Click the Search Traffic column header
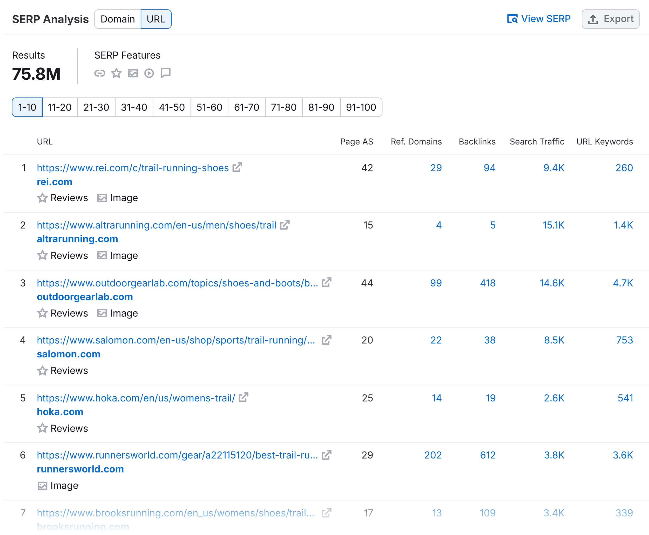 pyautogui.click(x=537, y=142)
